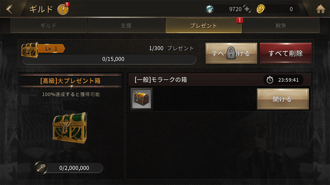Image resolution: width=330 pixels, height=185 pixels.
Task: Click the red すべて削除 button
Action: click(x=286, y=53)
